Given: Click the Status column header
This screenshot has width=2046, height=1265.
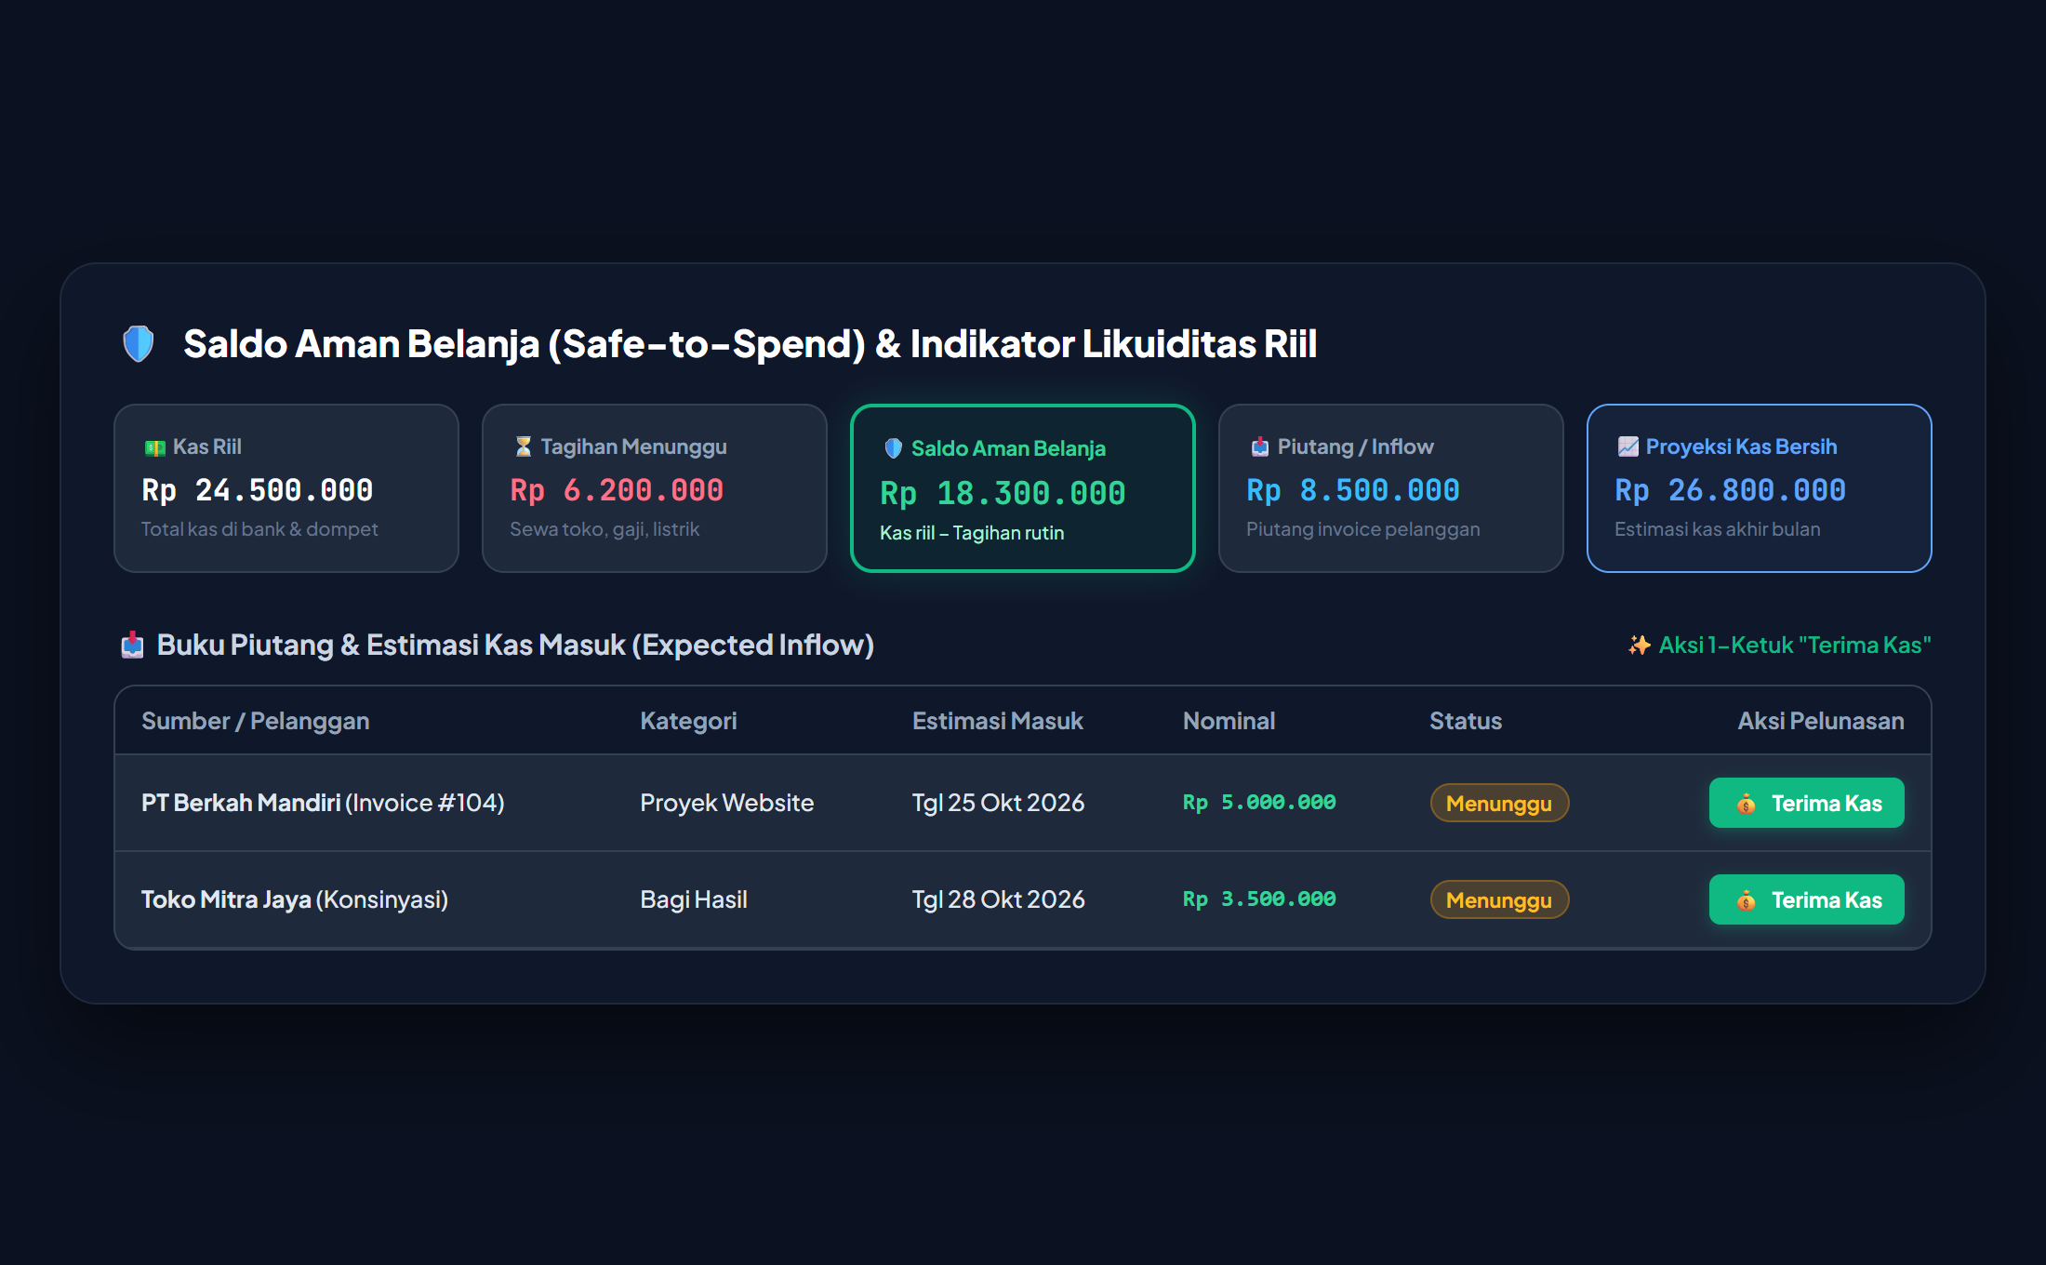Looking at the screenshot, I should point(1466,721).
